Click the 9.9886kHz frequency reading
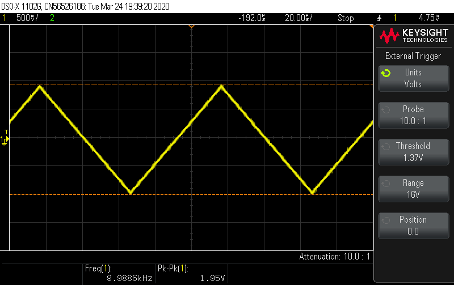454x285 pixels. click(129, 278)
